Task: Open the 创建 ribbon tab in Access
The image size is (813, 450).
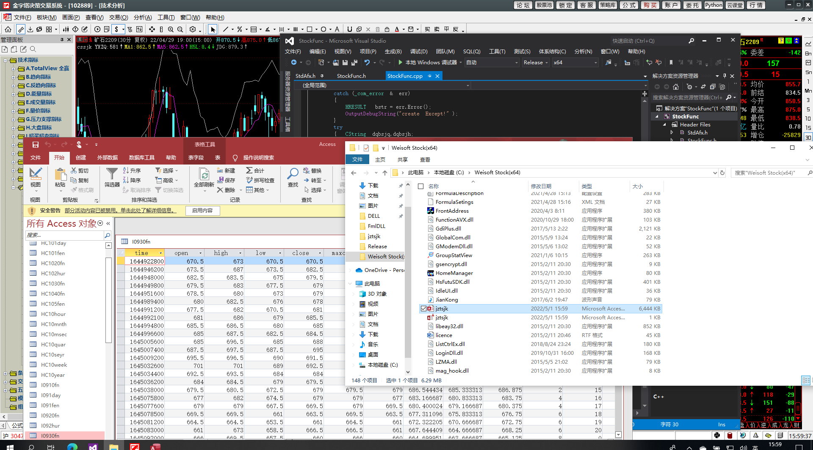Action: [x=80, y=157]
